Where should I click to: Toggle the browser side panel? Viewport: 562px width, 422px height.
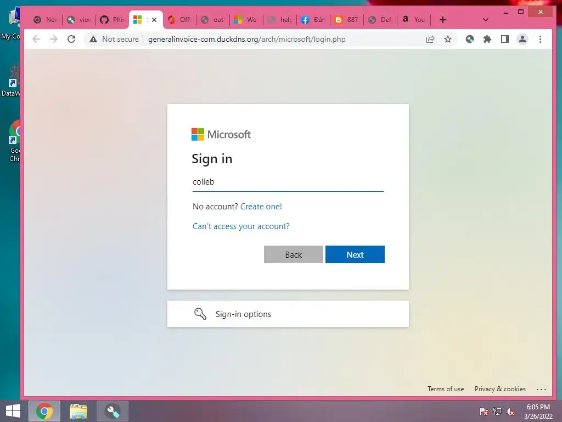coord(505,39)
